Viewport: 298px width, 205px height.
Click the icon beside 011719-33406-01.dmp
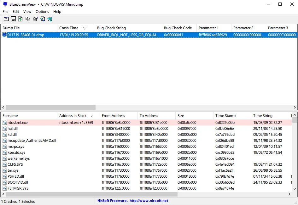click(x=4, y=35)
